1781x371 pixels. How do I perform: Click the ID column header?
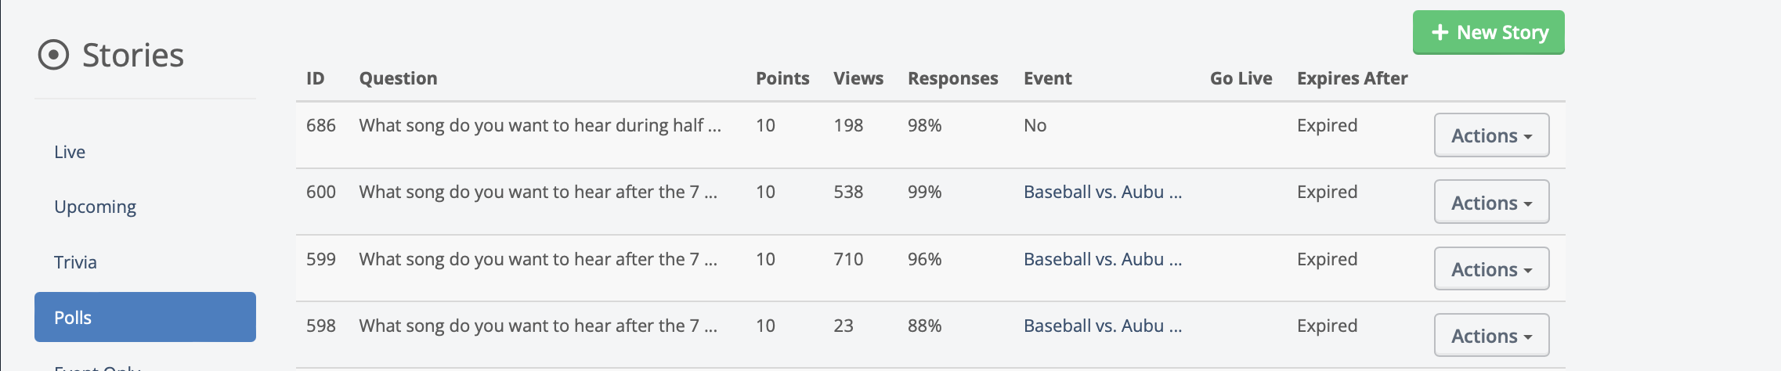315,78
